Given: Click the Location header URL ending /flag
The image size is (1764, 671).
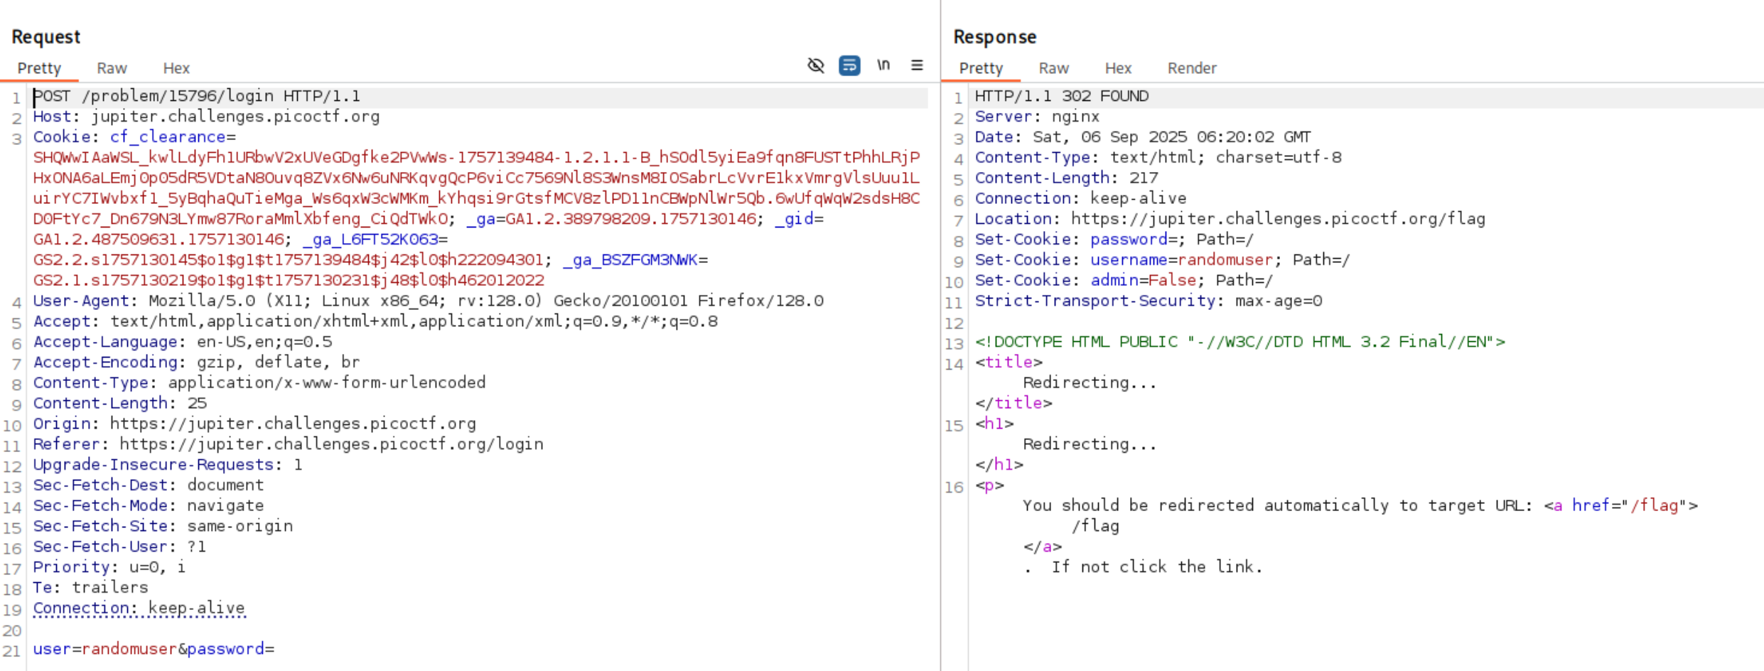Looking at the screenshot, I should pos(1278,219).
